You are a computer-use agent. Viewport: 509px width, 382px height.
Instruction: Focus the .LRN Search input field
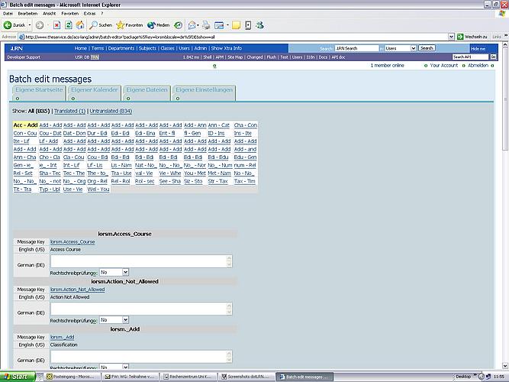(x=356, y=48)
